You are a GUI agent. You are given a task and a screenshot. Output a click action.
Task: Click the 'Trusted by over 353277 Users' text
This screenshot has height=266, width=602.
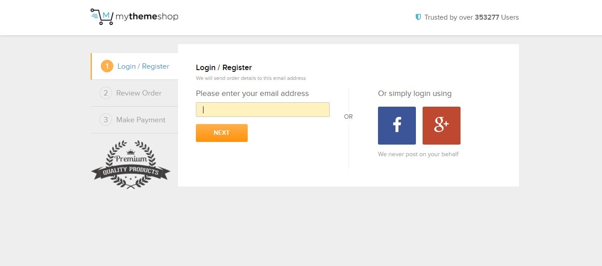coord(472,17)
